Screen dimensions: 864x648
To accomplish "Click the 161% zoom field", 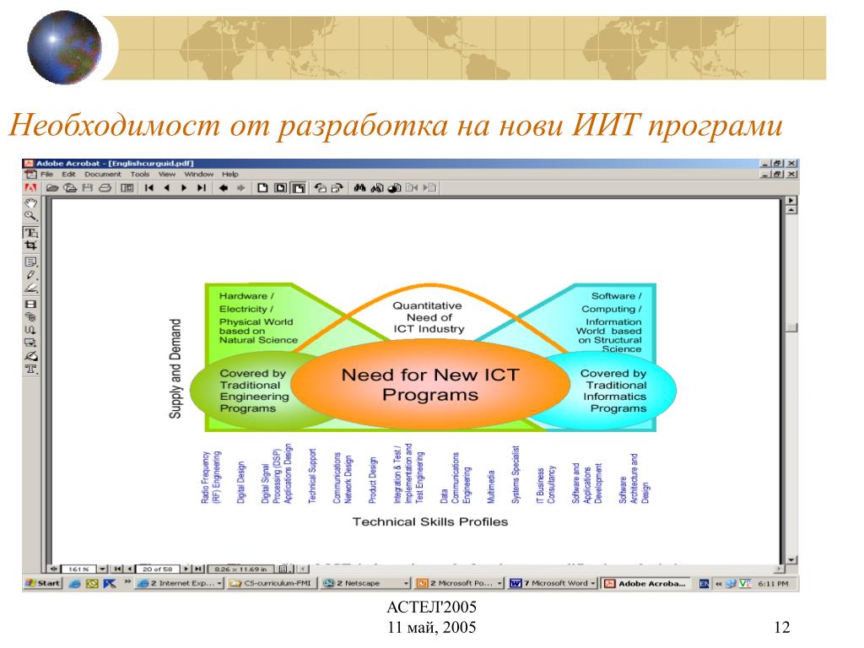I will tap(78, 569).
